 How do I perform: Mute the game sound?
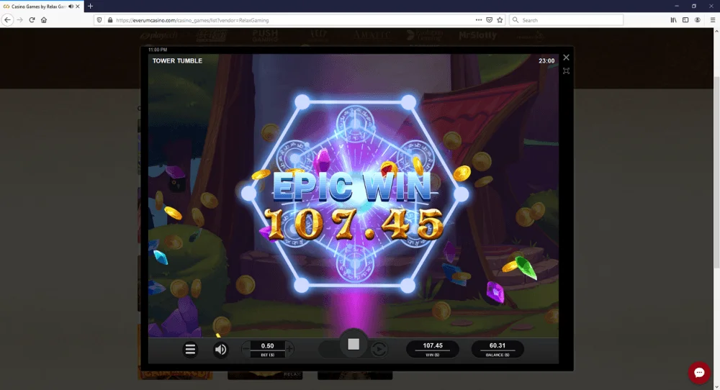click(220, 350)
